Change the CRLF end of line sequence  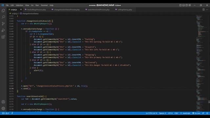pyautogui.click(x=176, y=113)
